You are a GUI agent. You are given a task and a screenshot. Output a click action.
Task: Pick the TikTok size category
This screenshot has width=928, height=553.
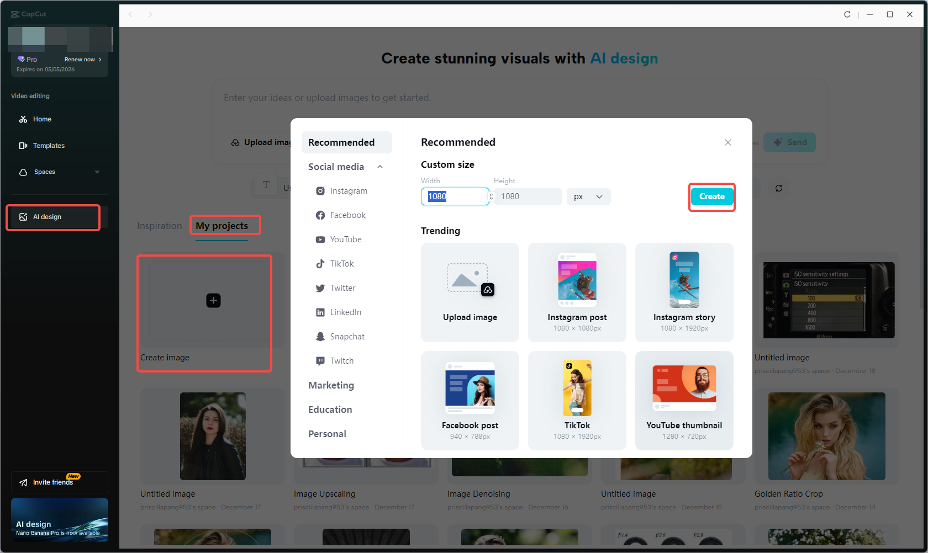click(341, 263)
